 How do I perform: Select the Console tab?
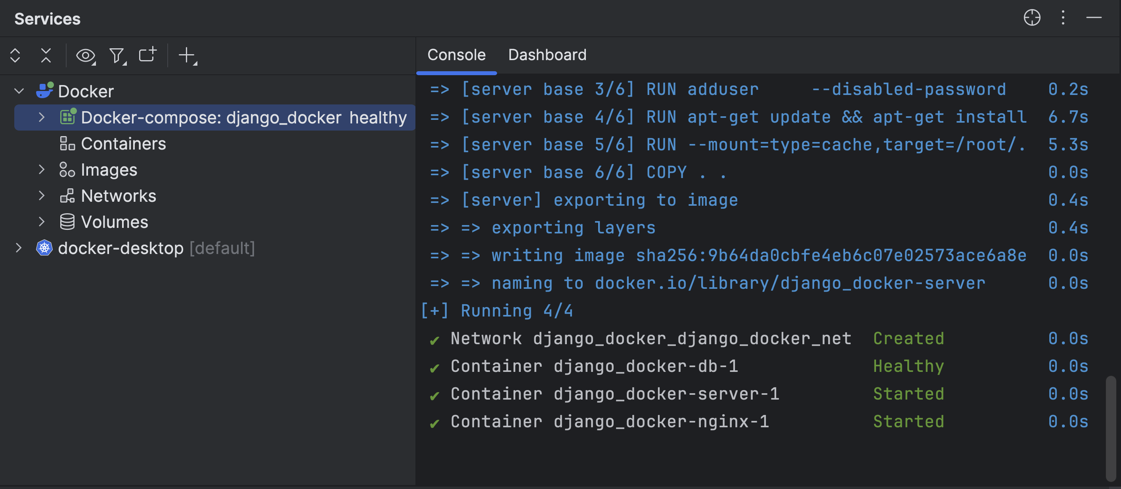coord(457,53)
